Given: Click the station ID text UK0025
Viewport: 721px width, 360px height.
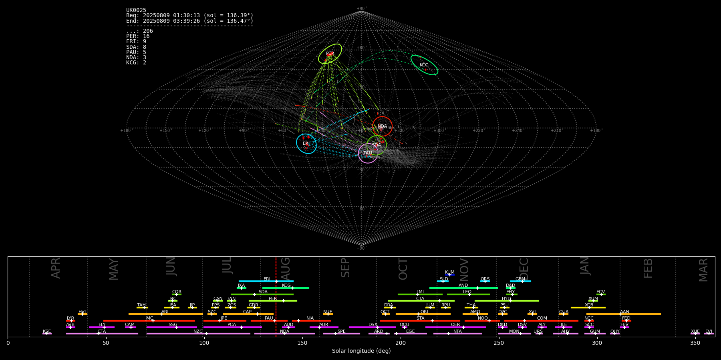Looking at the screenshot, I should pyautogui.click(x=136, y=10).
